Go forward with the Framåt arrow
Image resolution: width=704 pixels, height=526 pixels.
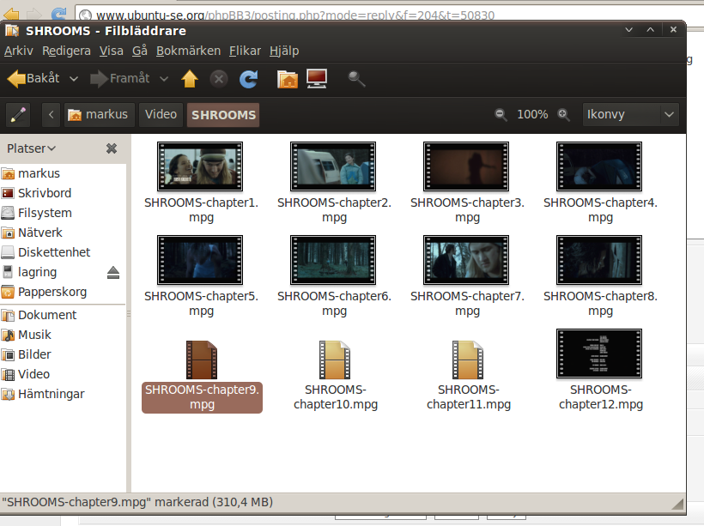point(120,79)
